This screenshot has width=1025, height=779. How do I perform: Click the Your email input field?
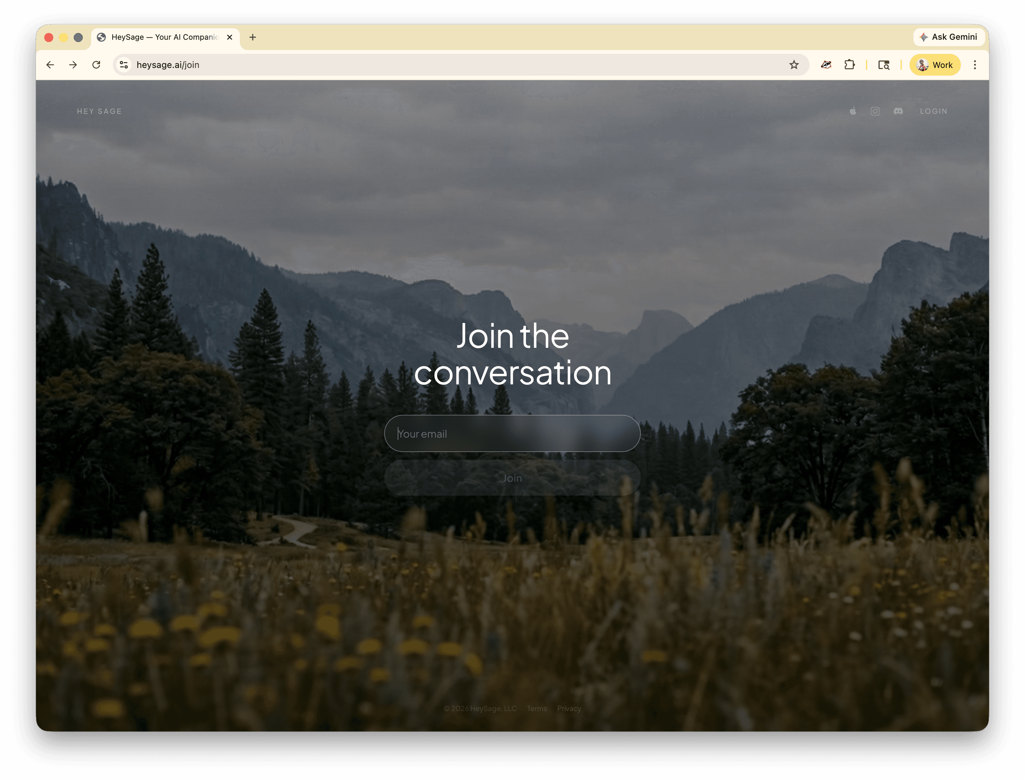512,433
